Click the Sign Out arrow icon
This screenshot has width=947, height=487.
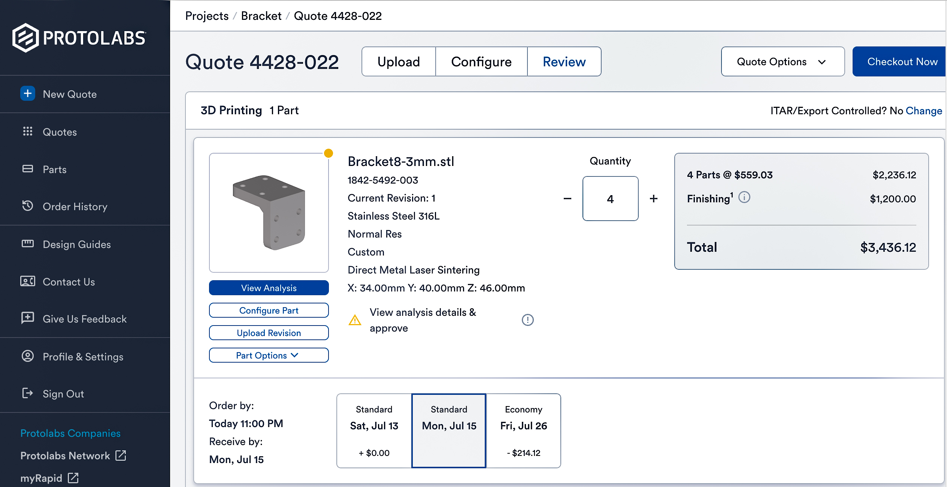click(28, 393)
